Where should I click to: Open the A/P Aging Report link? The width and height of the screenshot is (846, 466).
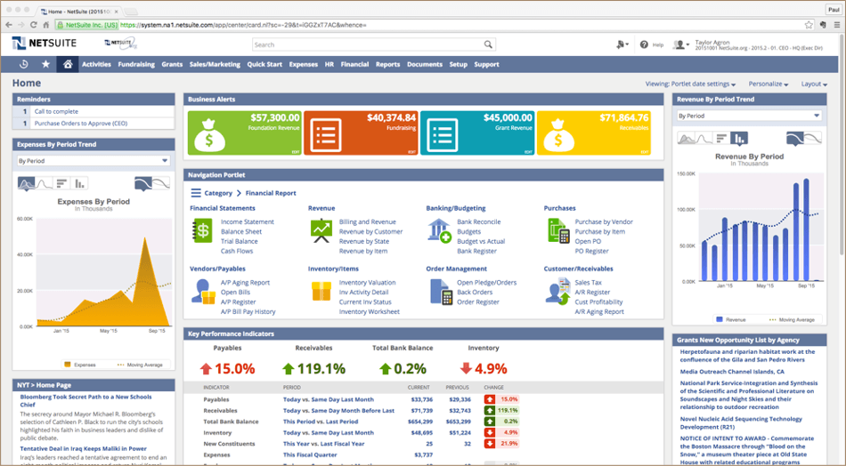tap(245, 282)
